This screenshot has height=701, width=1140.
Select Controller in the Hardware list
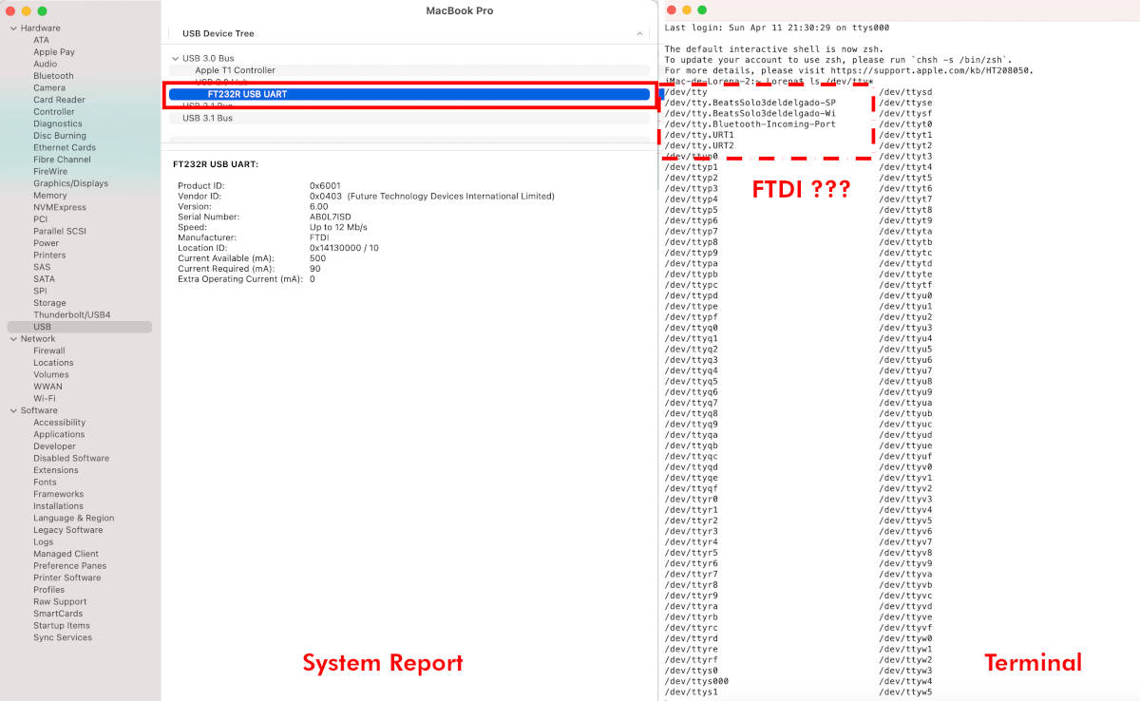point(54,112)
